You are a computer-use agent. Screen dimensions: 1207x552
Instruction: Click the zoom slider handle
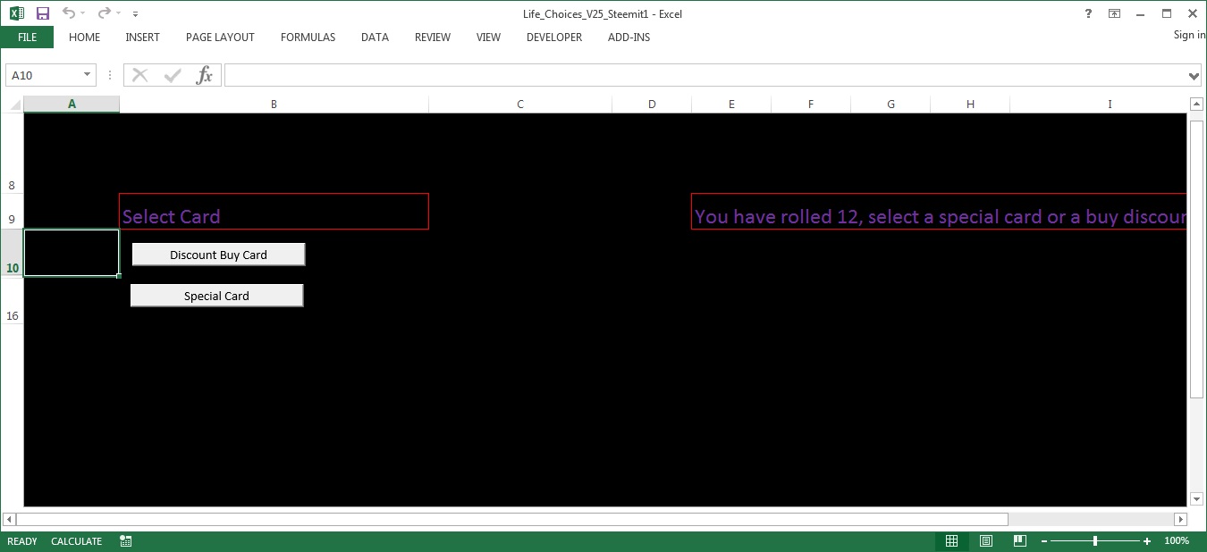coord(1095,541)
